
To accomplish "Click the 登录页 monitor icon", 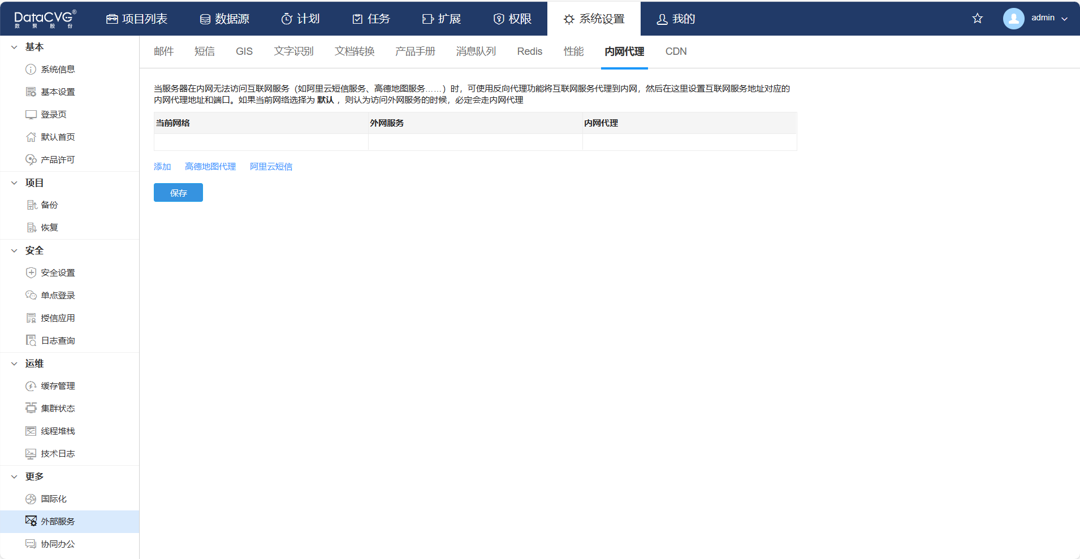I will click(31, 115).
